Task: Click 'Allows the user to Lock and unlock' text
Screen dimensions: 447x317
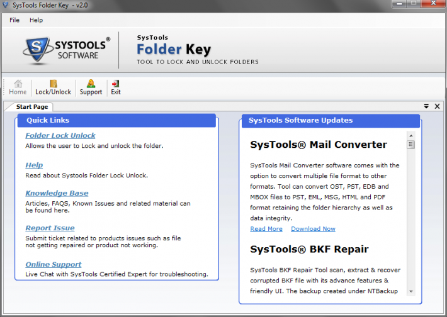Action: pyautogui.click(x=94, y=146)
